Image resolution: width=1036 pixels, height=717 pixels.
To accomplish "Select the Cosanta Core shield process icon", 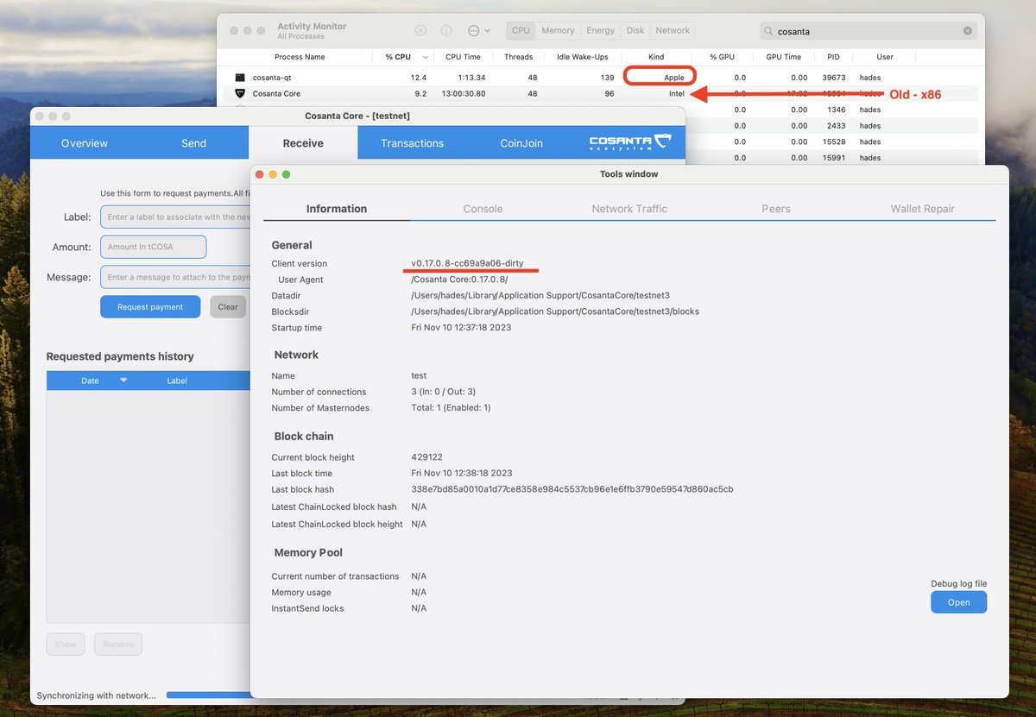I will (240, 93).
